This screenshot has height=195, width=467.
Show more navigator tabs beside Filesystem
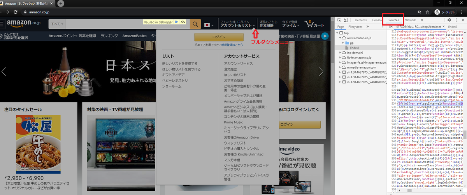point(369,27)
